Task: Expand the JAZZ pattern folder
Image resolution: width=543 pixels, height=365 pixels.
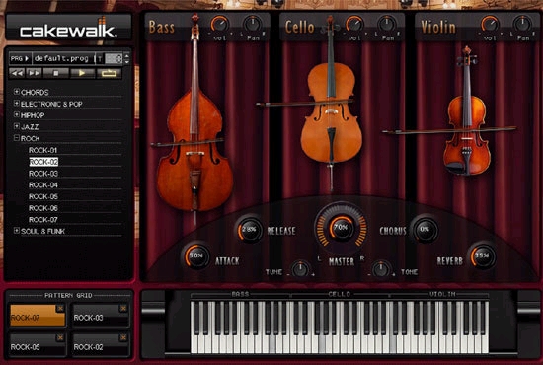Action: (16, 126)
